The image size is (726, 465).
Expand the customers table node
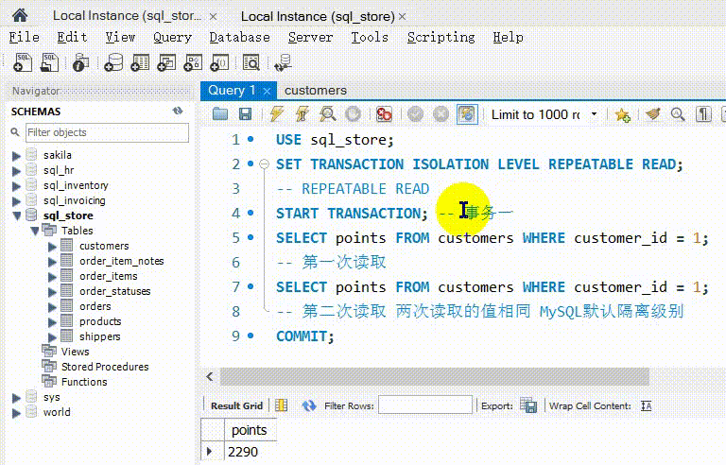[x=52, y=247]
